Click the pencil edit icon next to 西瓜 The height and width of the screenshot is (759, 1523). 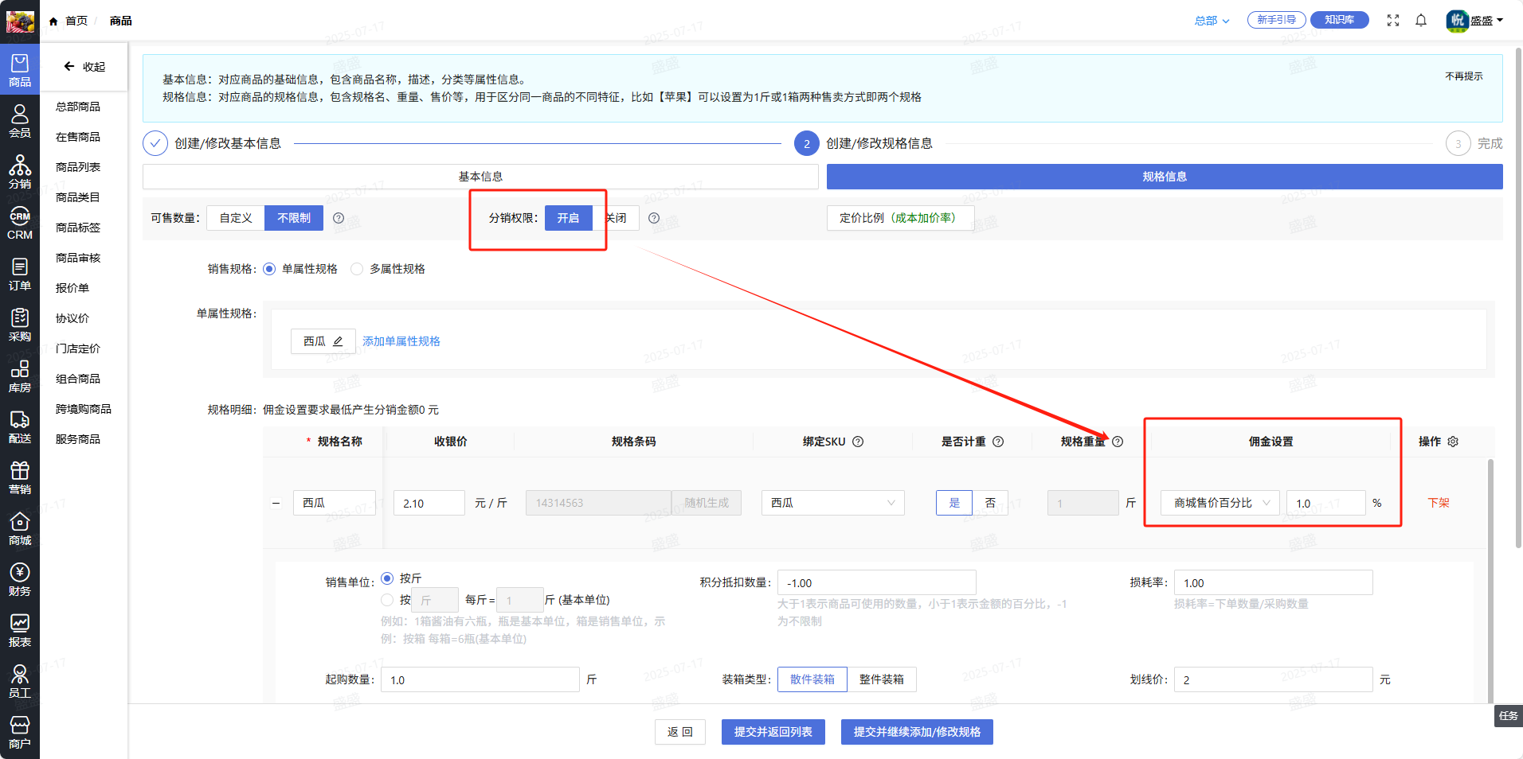[x=338, y=341]
